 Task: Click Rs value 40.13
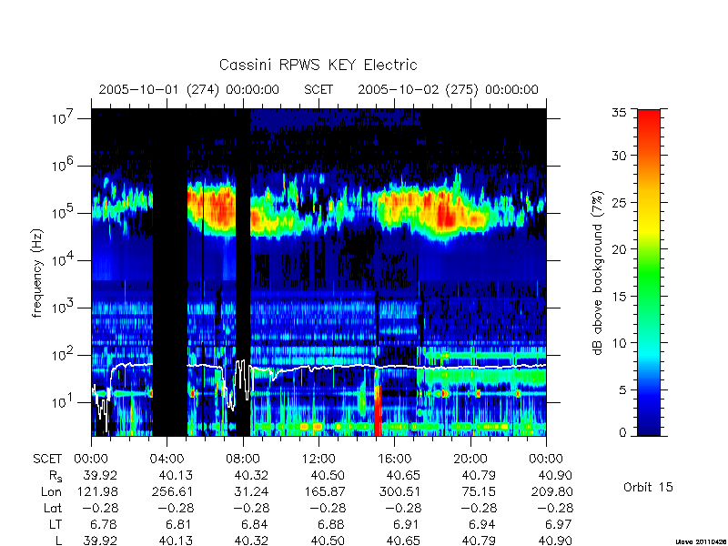pyautogui.click(x=176, y=476)
